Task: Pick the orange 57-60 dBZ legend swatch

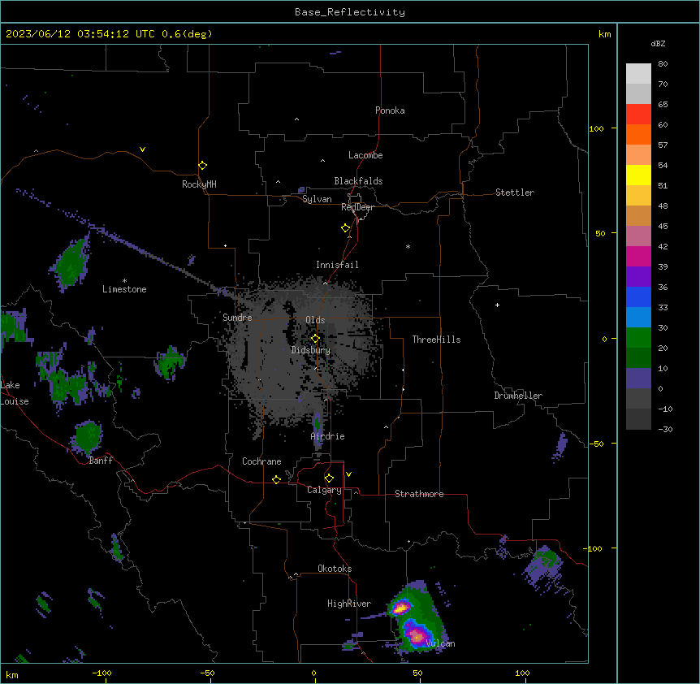Action: (x=638, y=134)
